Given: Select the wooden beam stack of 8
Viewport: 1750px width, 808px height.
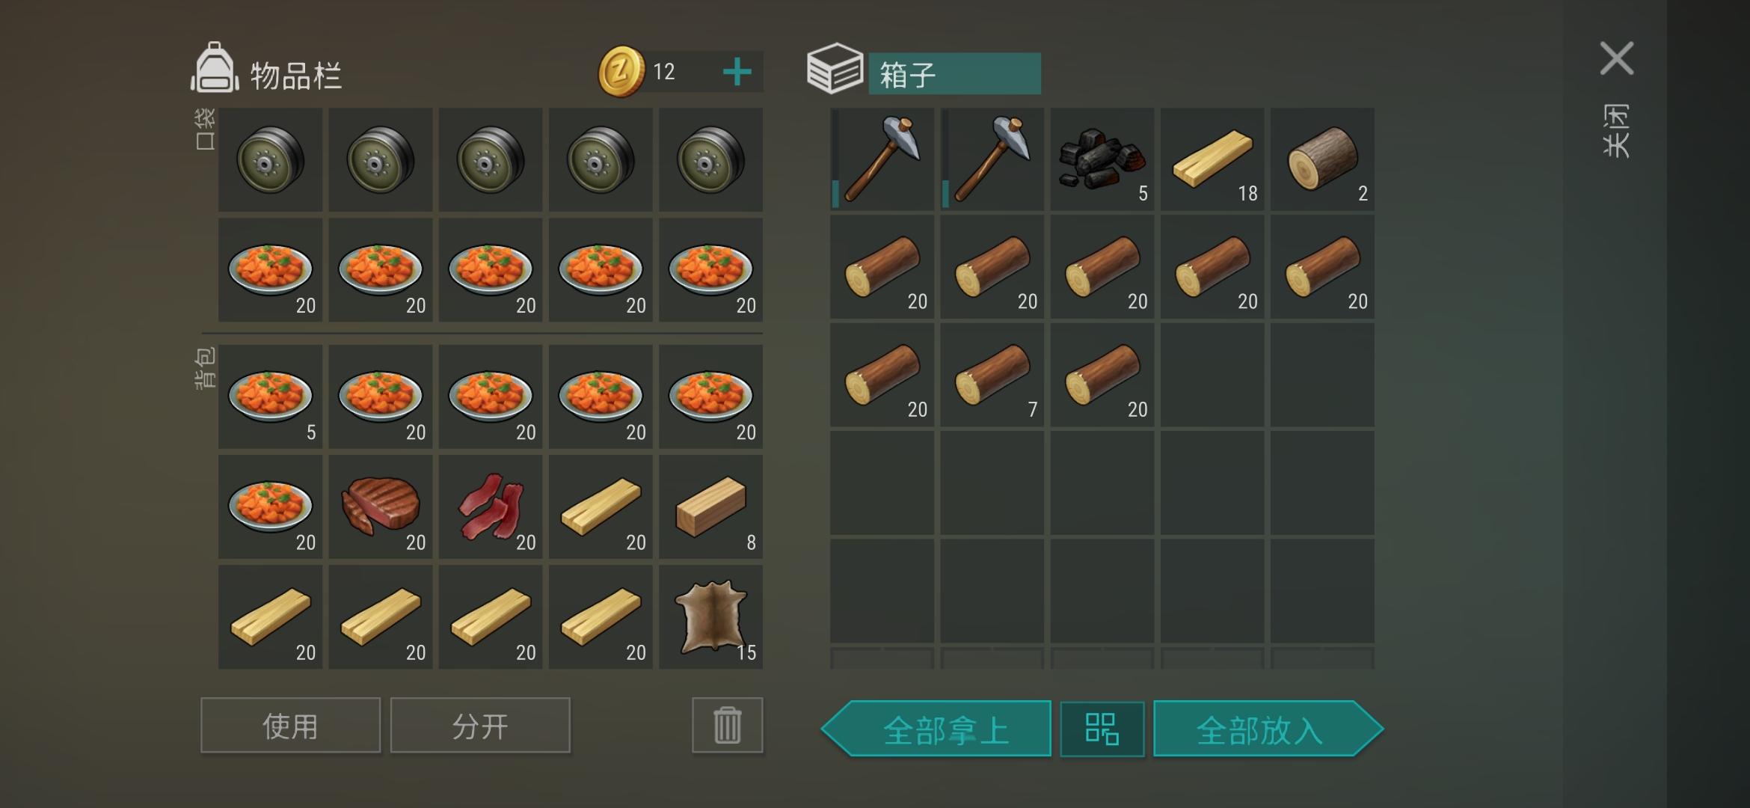Looking at the screenshot, I should (710, 506).
